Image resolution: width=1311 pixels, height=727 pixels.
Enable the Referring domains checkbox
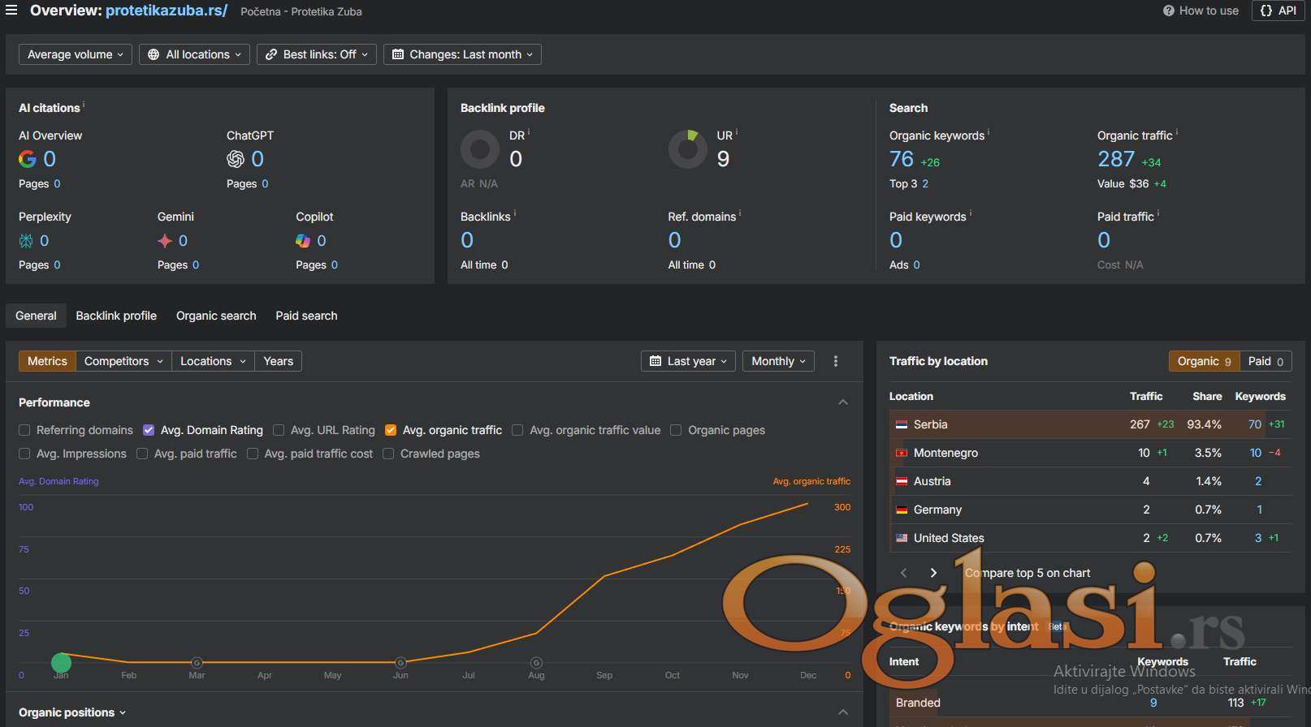pyautogui.click(x=24, y=430)
